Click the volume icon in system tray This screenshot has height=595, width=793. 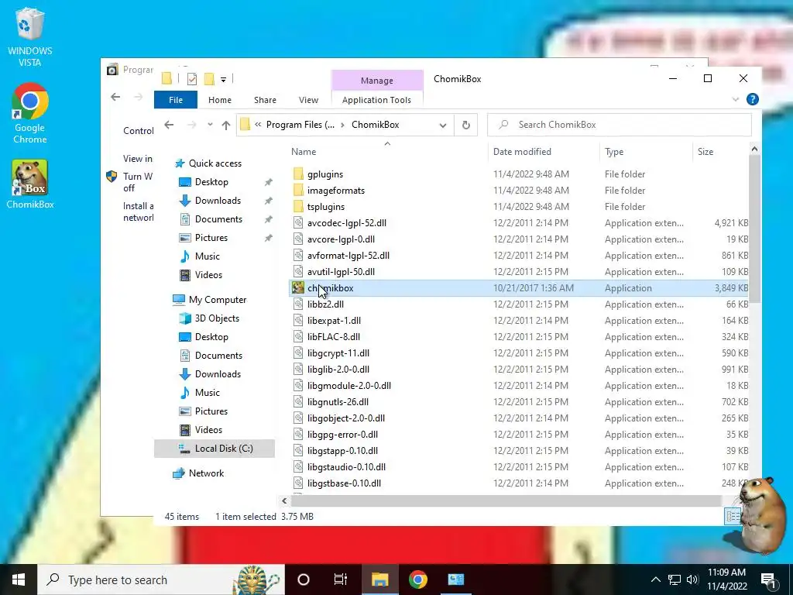pyautogui.click(x=692, y=580)
